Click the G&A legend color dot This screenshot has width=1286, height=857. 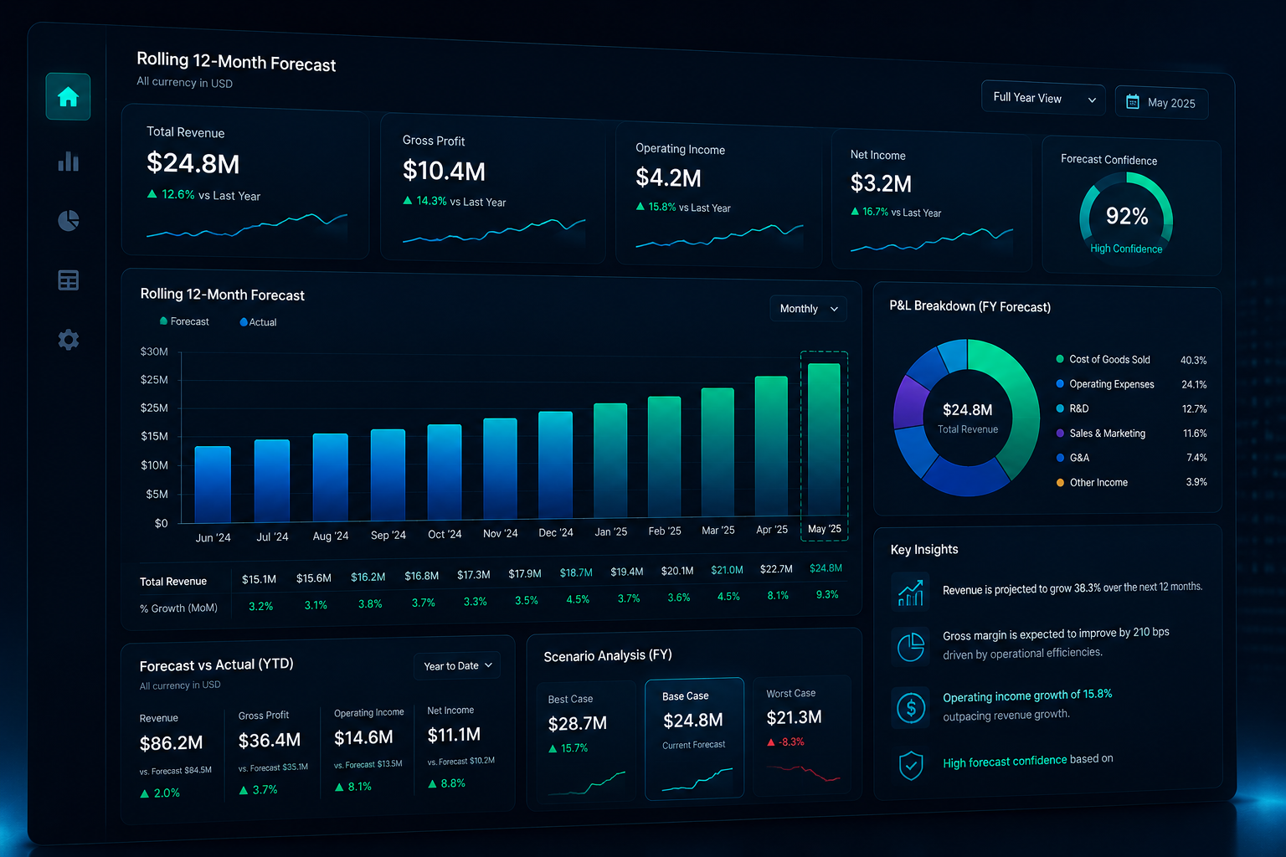click(x=1060, y=458)
